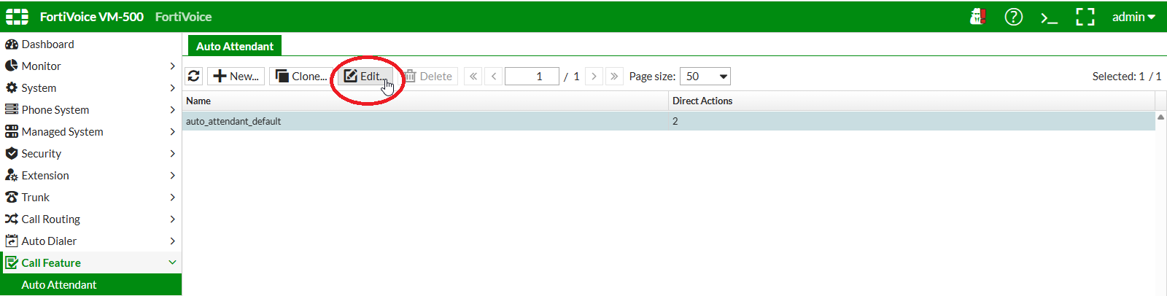This screenshot has width=1167, height=296.
Task: Open the admin user menu
Action: [x=1133, y=17]
